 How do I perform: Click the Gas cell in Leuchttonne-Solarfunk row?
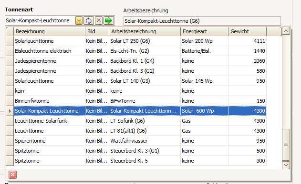point(205,121)
